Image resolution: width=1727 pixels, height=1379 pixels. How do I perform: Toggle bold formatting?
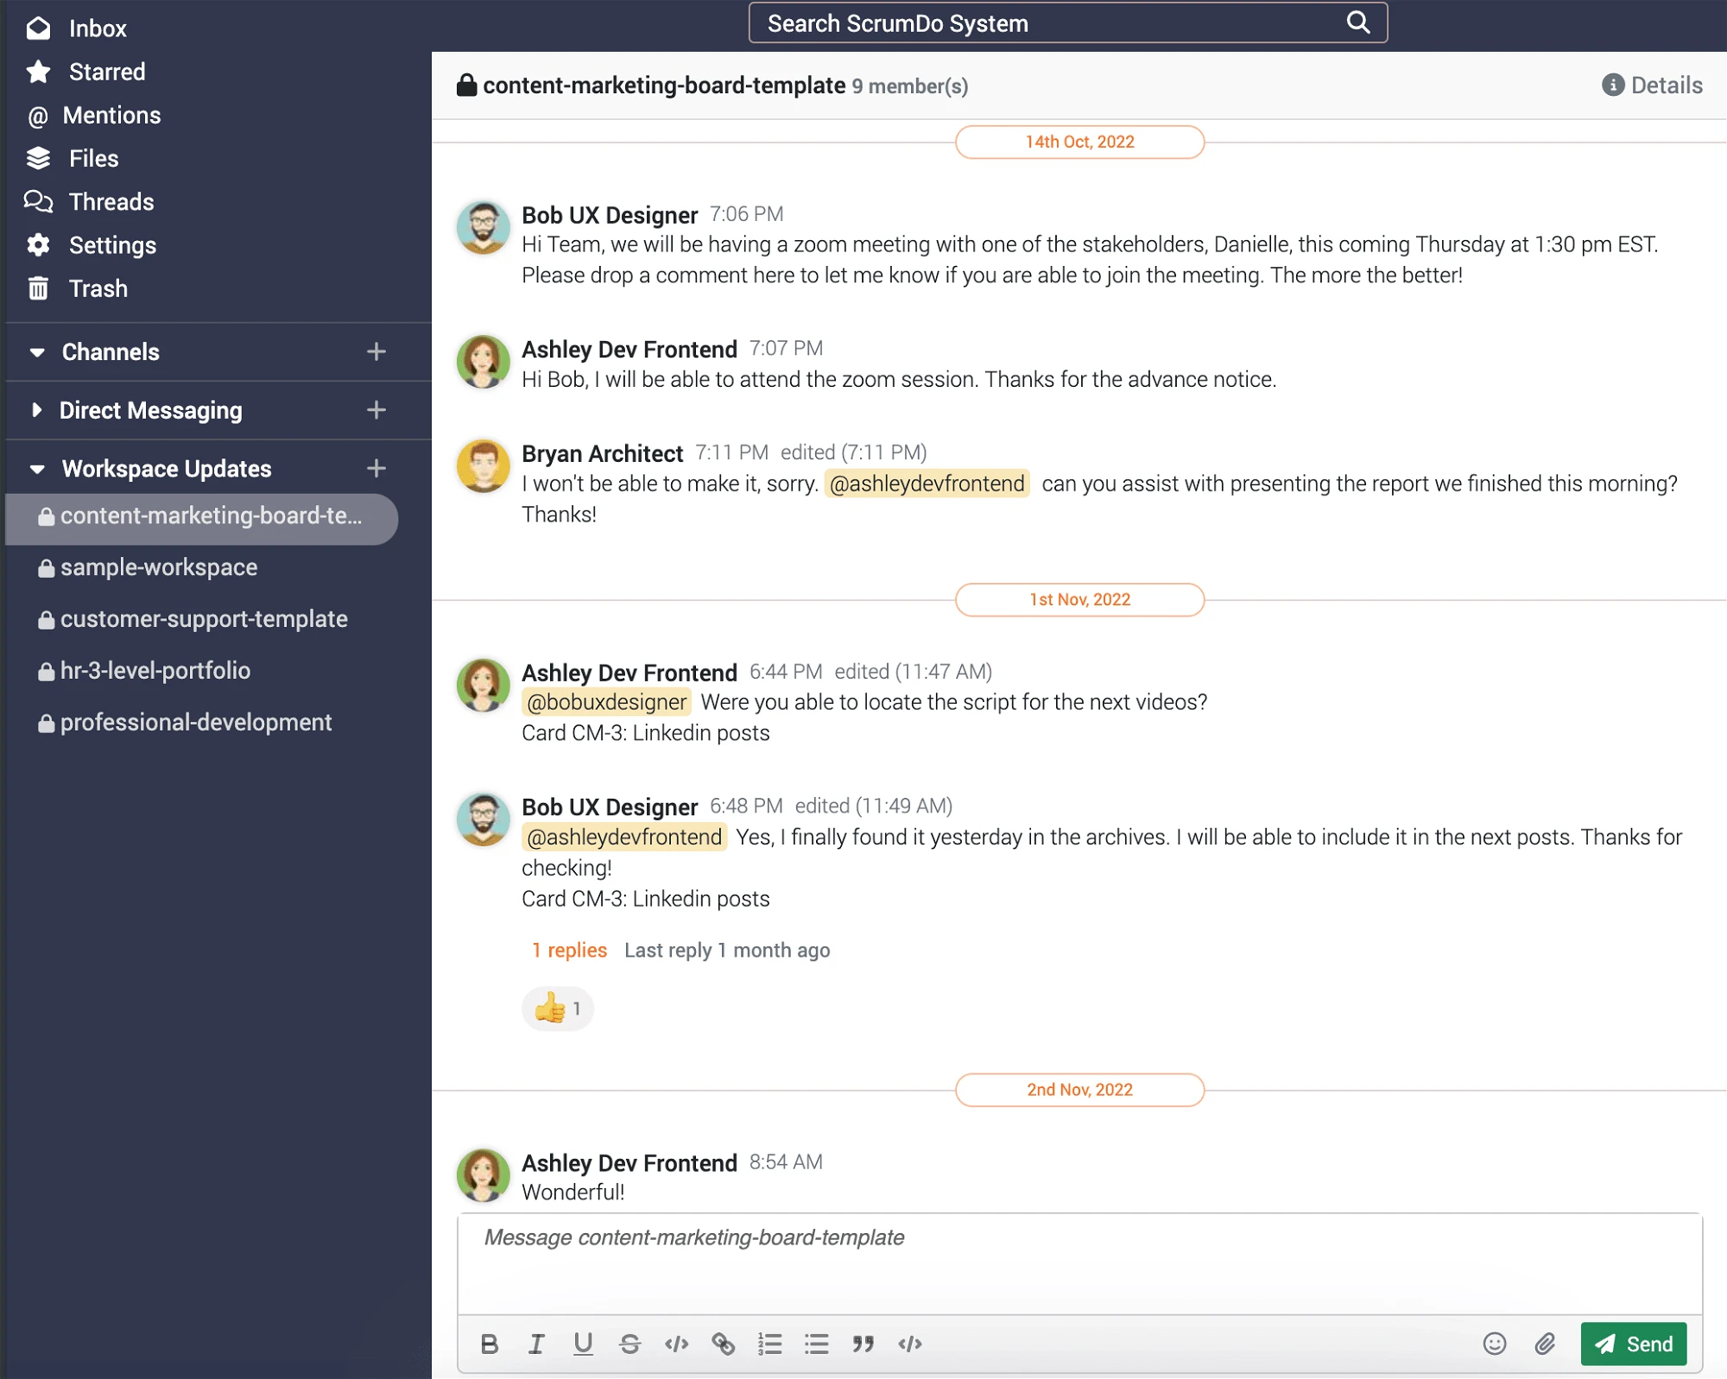click(490, 1344)
